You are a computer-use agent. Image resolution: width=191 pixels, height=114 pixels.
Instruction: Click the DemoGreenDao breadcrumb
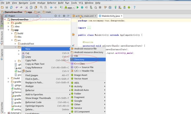tap(12, 12)
